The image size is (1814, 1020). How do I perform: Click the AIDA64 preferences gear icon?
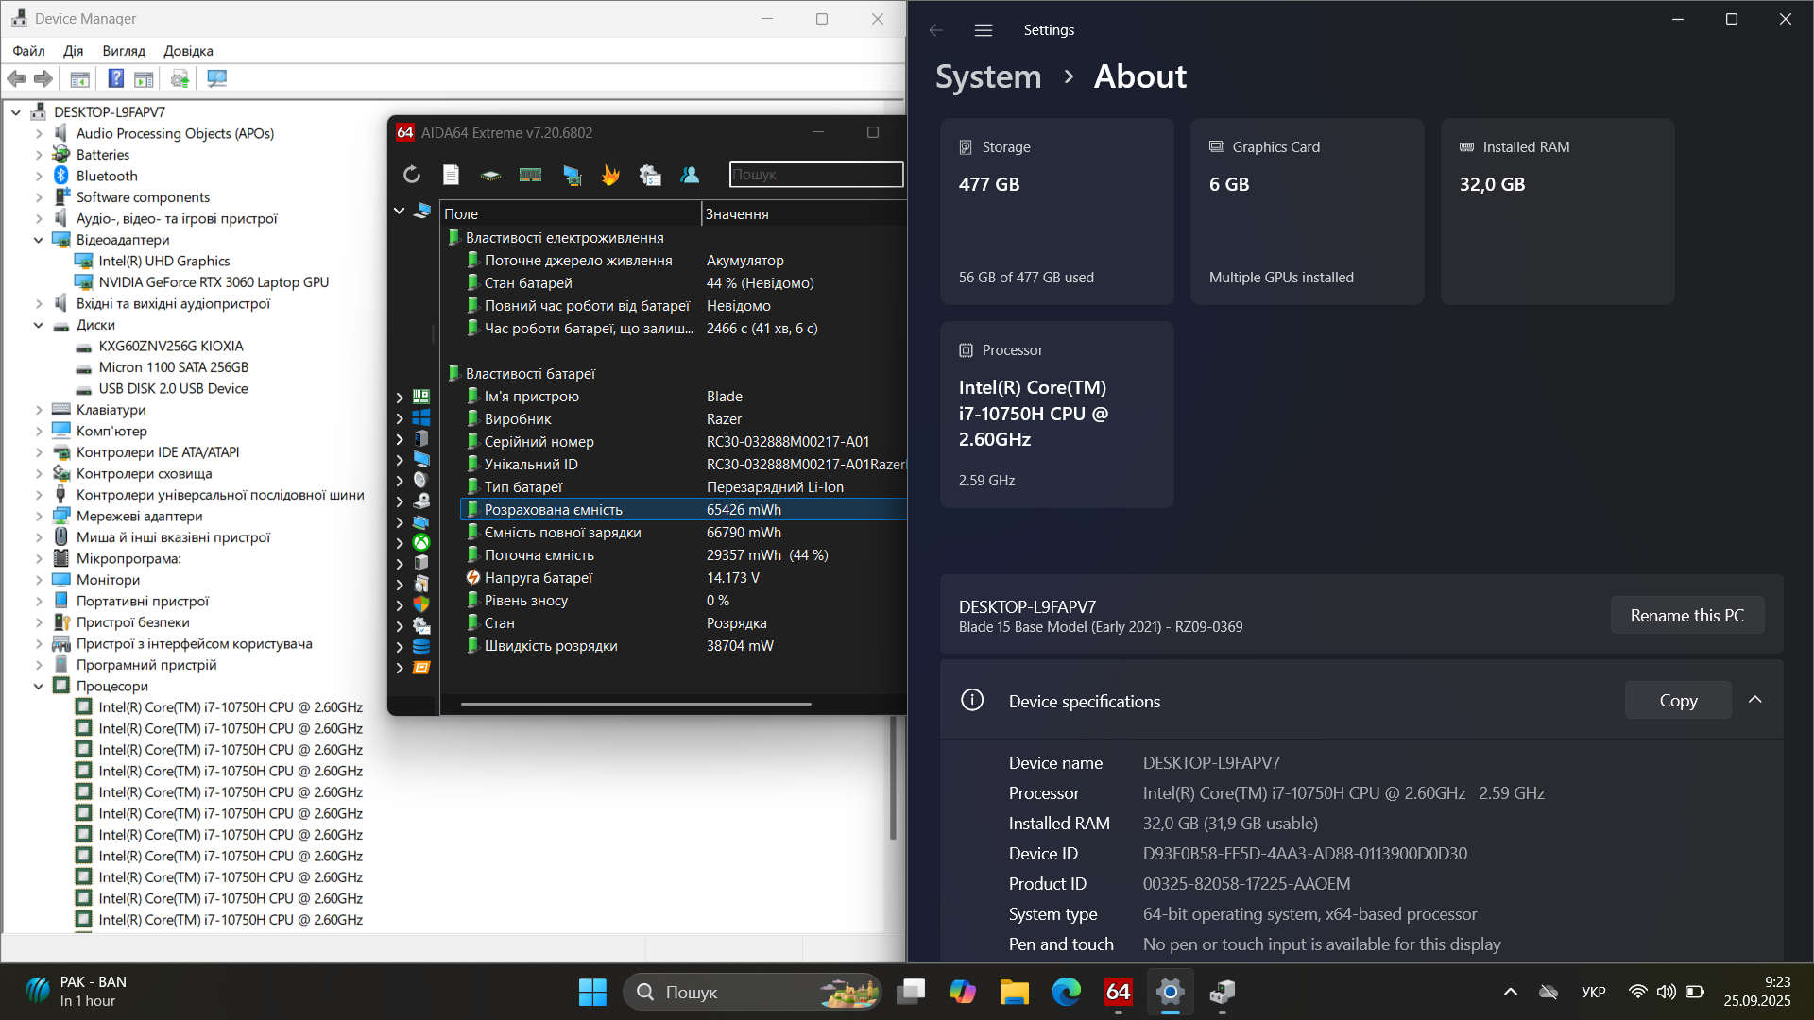point(650,175)
